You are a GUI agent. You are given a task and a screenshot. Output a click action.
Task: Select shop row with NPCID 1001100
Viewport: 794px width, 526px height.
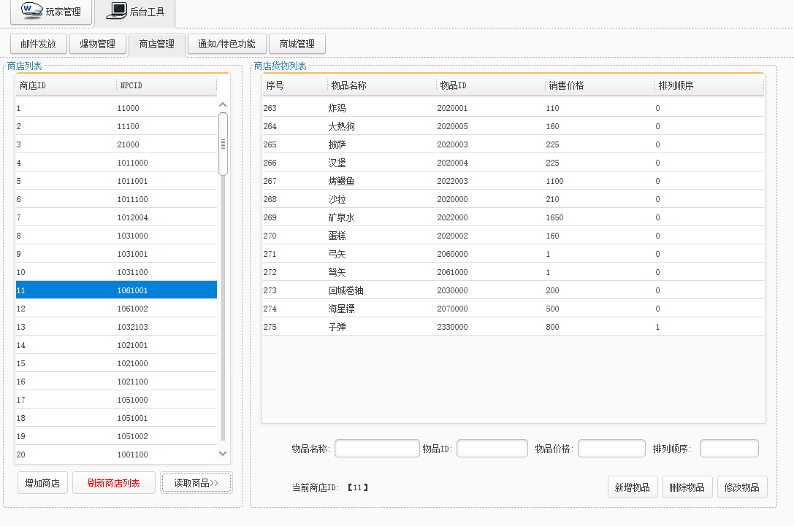[x=116, y=455]
